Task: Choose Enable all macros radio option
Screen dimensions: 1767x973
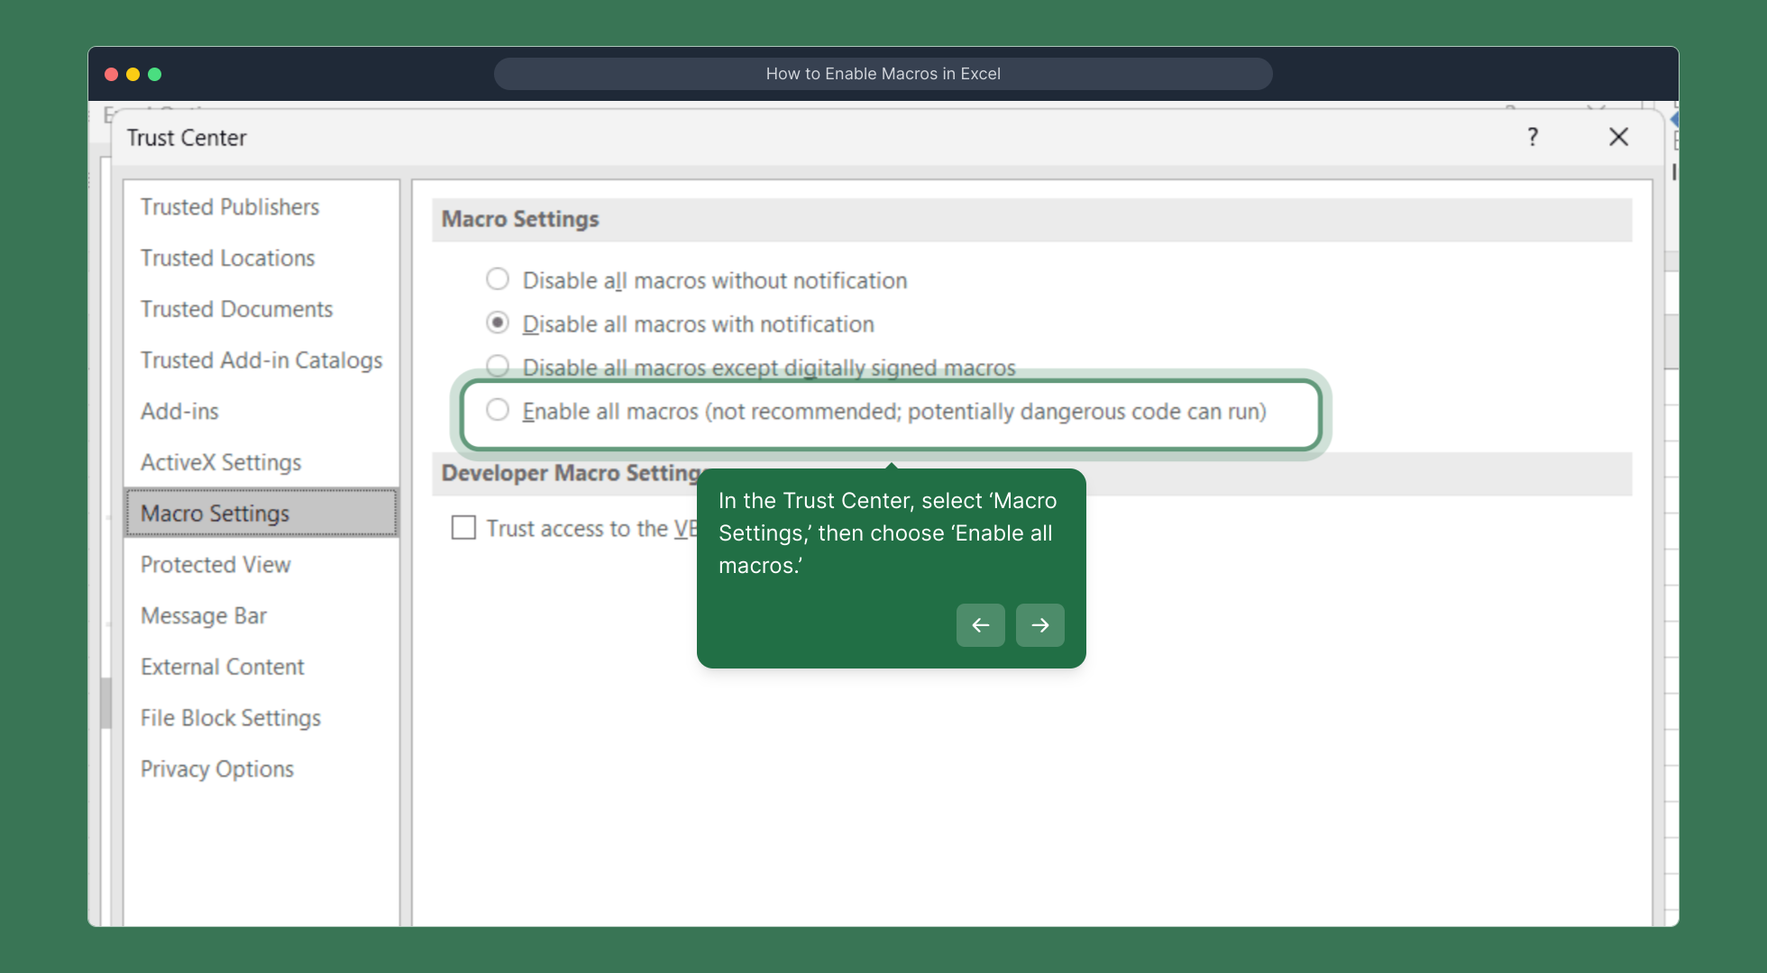Action: pos(498,411)
